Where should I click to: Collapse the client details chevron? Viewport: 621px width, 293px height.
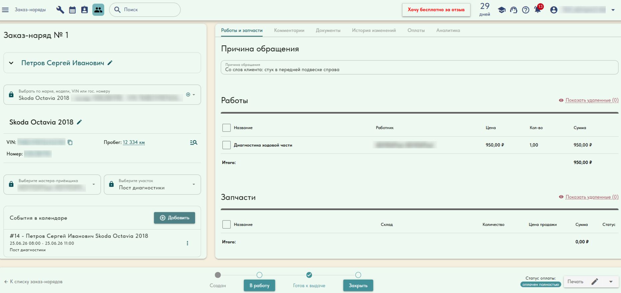pyautogui.click(x=11, y=63)
